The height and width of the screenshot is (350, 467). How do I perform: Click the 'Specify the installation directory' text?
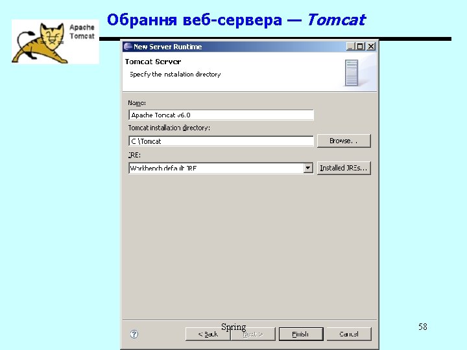pyautogui.click(x=175, y=75)
